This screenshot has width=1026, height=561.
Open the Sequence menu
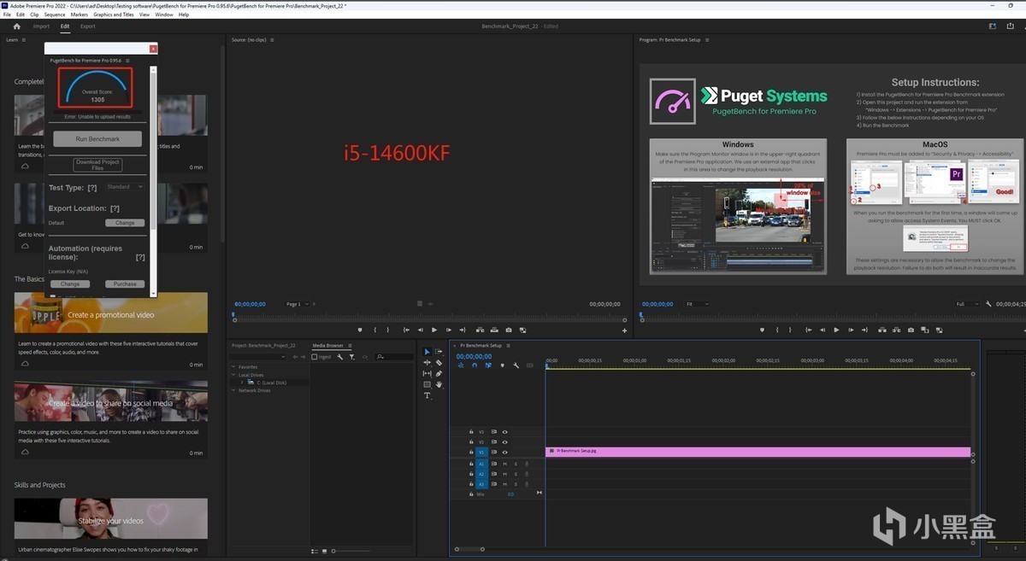coord(55,15)
